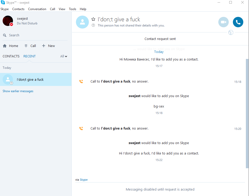Select the I'don;t give a fuck conversation

point(36,79)
